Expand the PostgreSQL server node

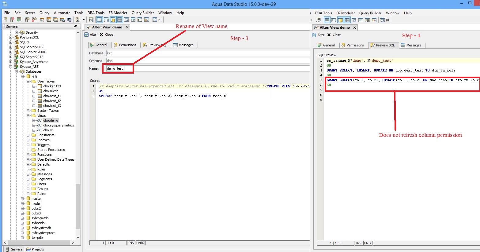10,37
